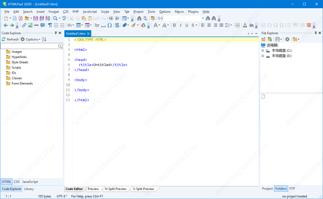
Task: Switch Code Explorer to JavaScript view
Action: pos(30,182)
